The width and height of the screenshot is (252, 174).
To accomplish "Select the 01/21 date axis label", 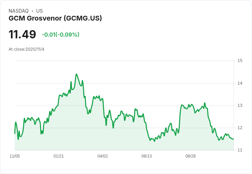I will (59, 156).
